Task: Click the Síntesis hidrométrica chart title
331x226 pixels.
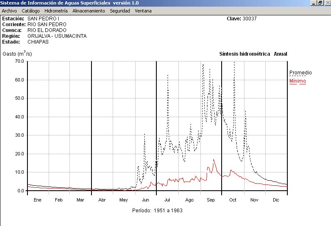Action: pyautogui.click(x=245, y=54)
